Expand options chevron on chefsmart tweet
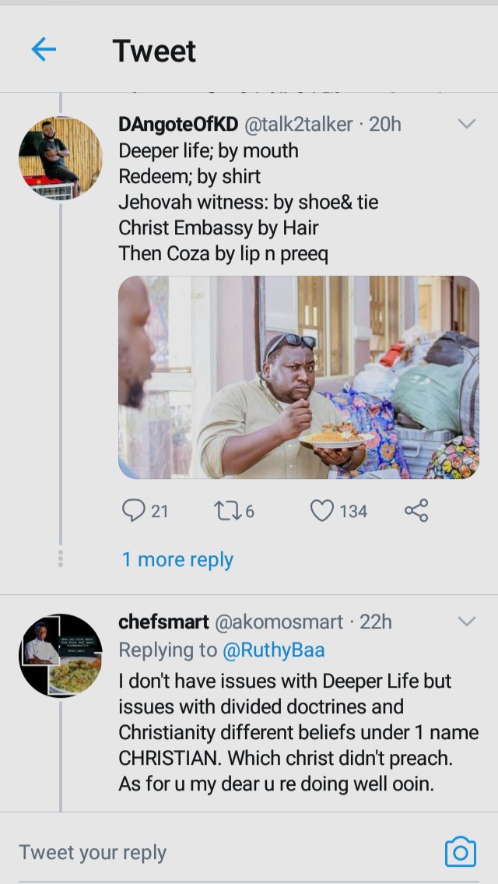The height and width of the screenshot is (884, 498). (467, 622)
